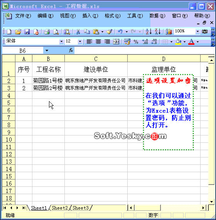This screenshot has width=216, height=220.
Task: Click the Merge and Center icon
Action: 116,42
